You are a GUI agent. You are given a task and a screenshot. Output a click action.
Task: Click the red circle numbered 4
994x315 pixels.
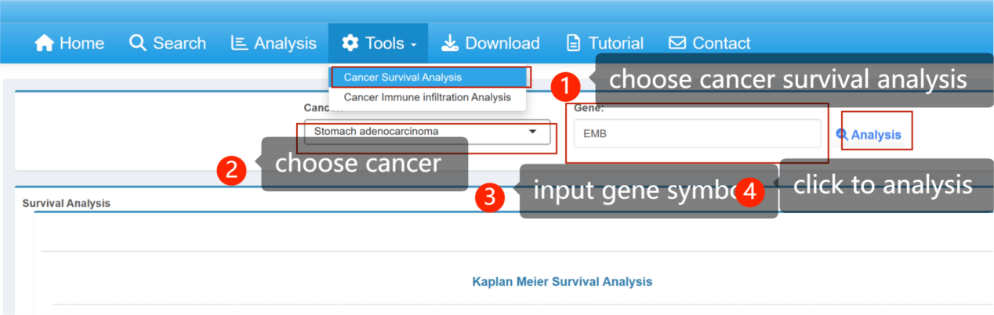tap(750, 190)
